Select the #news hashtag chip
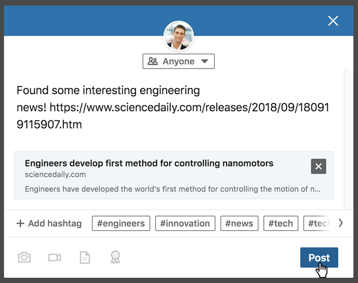The image size is (358, 283). click(x=239, y=223)
